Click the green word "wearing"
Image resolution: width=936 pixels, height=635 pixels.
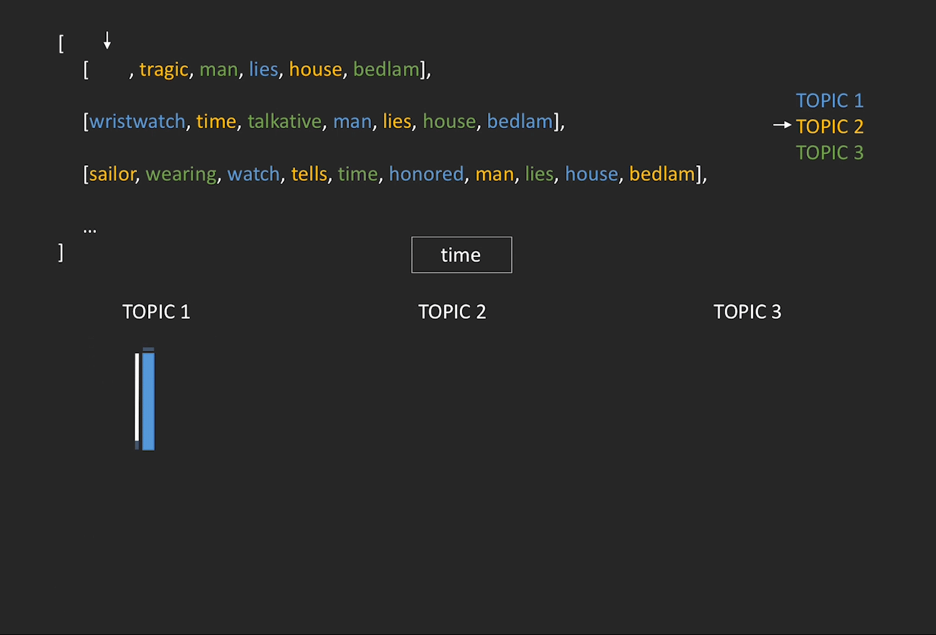(181, 175)
